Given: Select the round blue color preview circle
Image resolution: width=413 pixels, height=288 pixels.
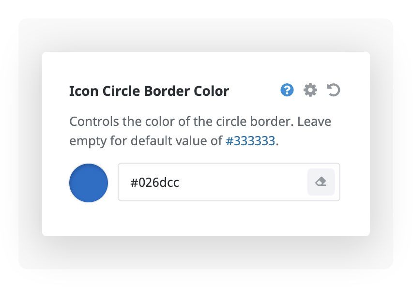Looking at the screenshot, I should pos(89,182).
